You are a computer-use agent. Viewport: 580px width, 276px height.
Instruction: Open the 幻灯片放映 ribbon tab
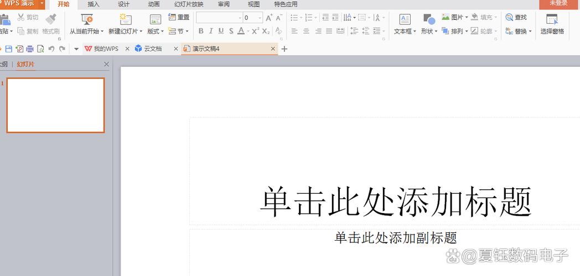point(189,4)
